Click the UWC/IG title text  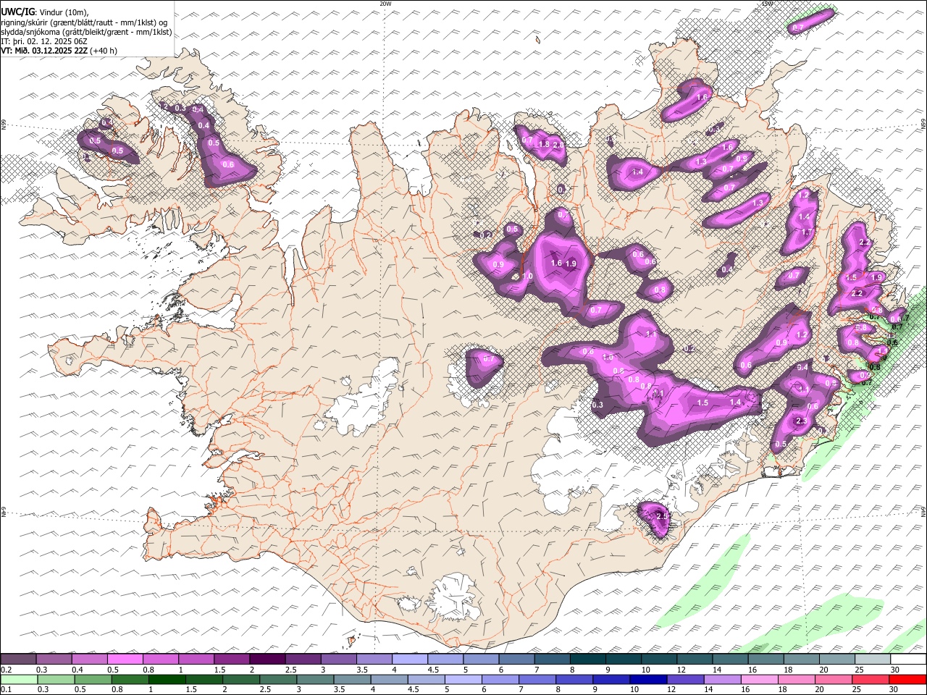[17, 12]
